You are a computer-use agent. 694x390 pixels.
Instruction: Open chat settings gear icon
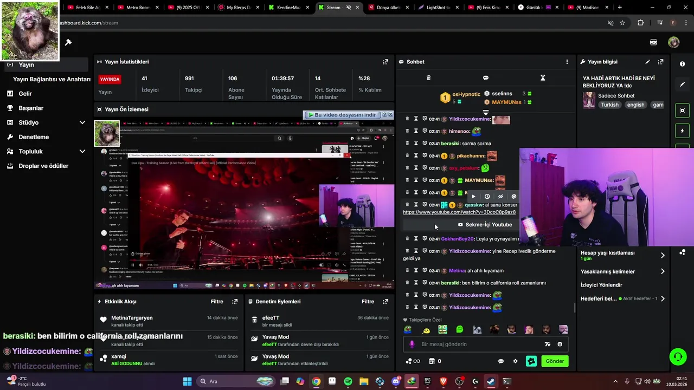pos(515,361)
